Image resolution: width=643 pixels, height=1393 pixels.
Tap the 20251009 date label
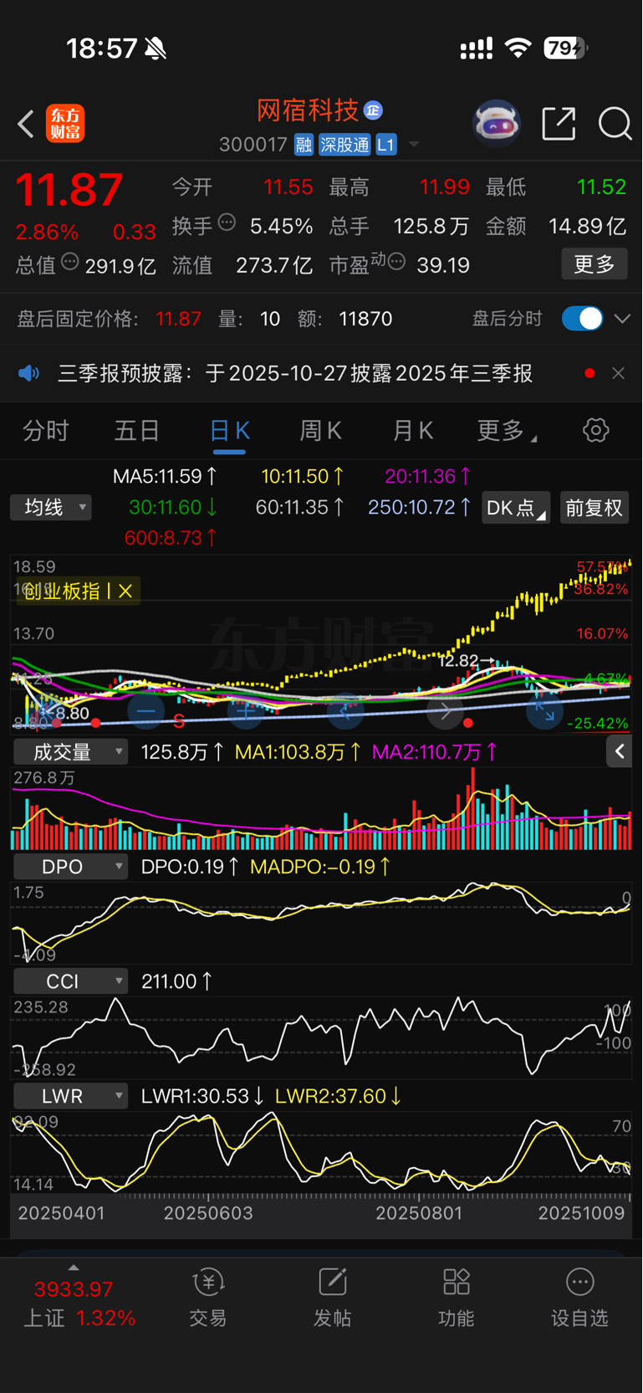pos(581,1213)
